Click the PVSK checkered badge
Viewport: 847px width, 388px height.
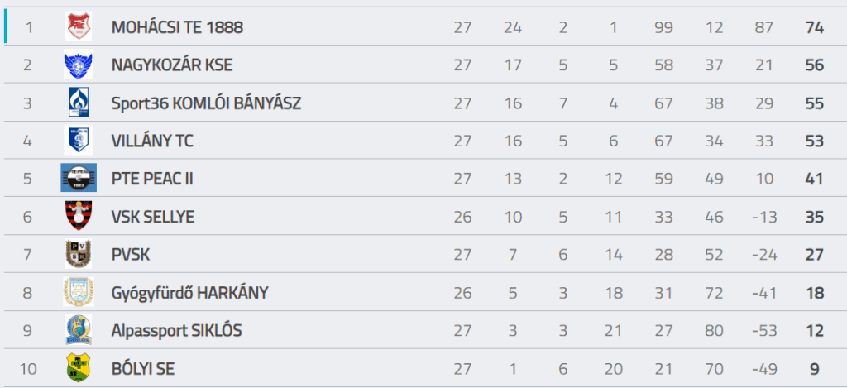(79, 254)
